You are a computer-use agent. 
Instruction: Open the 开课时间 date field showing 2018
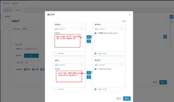click(35, 49)
